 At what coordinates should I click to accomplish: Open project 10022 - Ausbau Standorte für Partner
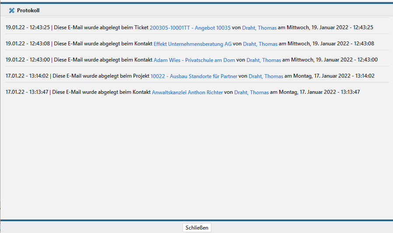point(194,76)
